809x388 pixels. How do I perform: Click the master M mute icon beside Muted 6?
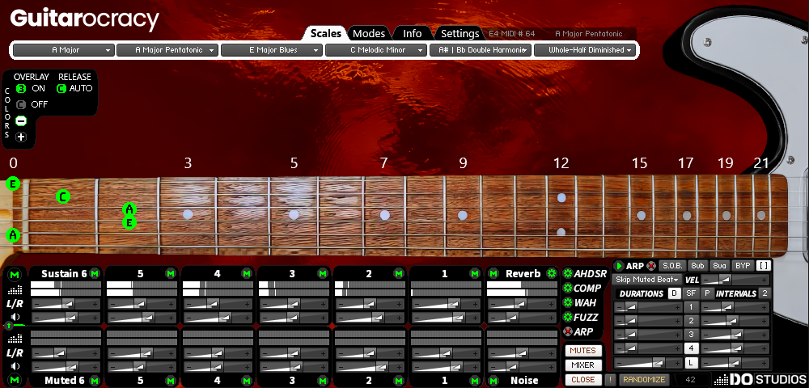[15, 380]
